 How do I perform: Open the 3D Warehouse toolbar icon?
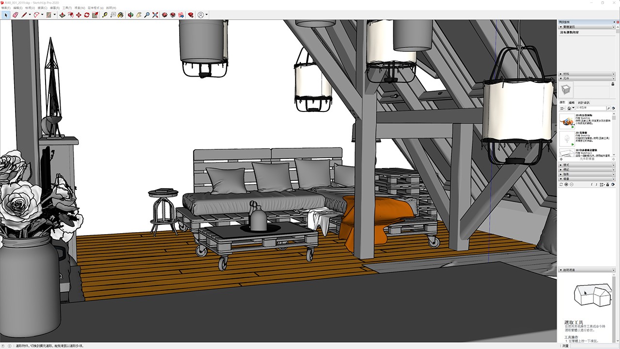pos(165,15)
